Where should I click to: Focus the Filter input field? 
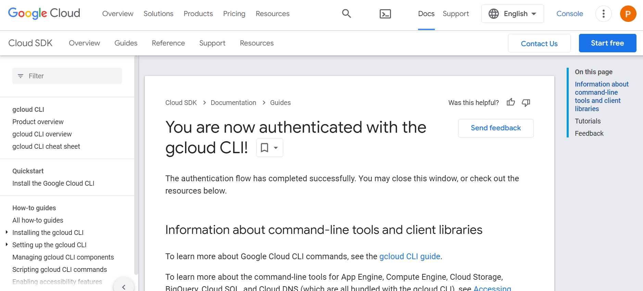(67, 76)
